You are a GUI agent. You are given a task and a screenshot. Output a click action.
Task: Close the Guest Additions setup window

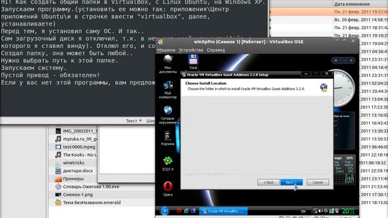(326, 74)
